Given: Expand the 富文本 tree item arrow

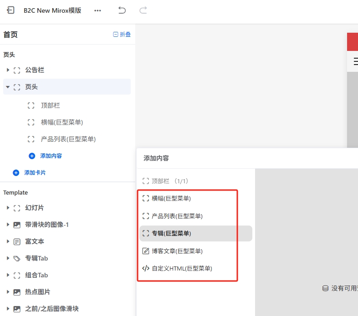Looking at the screenshot, I should click(x=8, y=241).
